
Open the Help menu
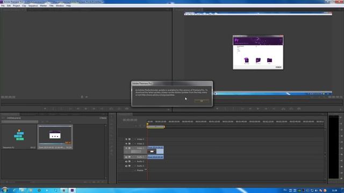click(x=68, y=6)
